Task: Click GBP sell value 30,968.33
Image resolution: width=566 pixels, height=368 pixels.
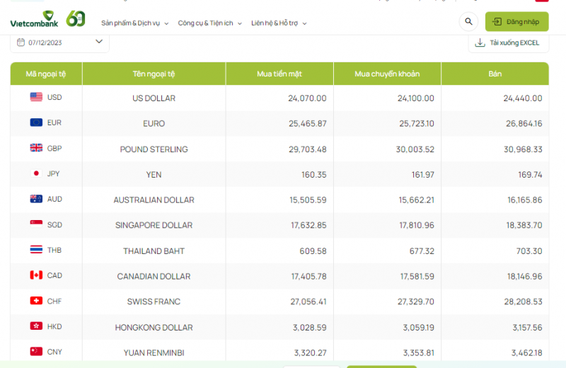Action: click(x=523, y=149)
